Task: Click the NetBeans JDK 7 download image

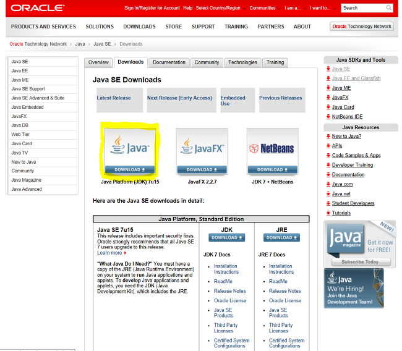Action: coord(273,151)
